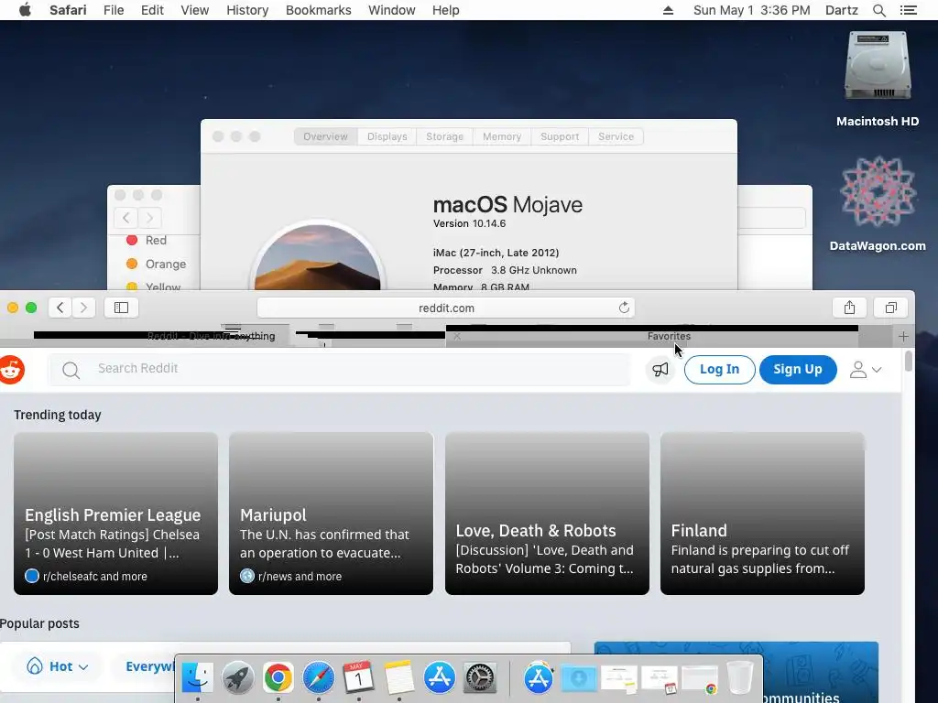Select the Orange tag in Finder sidebar
This screenshot has width=938, height=703.
(x=157, y=264)
